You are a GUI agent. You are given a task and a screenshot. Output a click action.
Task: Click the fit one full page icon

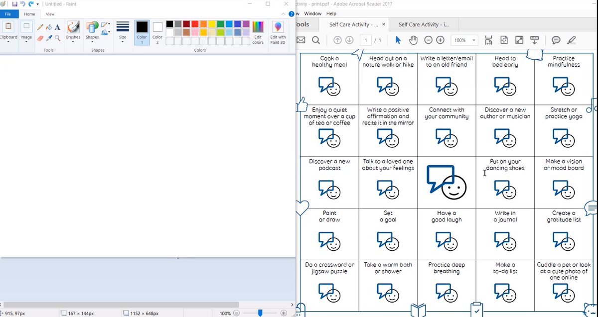504,40
